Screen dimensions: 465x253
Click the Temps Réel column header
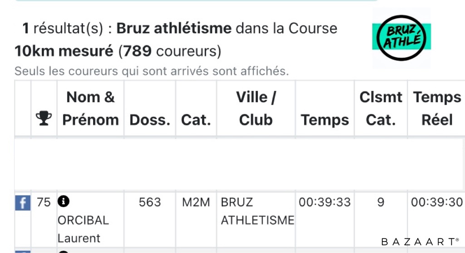click(x=437, y=109)
